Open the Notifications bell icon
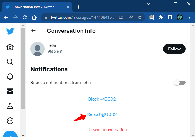The height and width of the screenshot is (137, 195). pyautogui.click(x=10, y=77)
